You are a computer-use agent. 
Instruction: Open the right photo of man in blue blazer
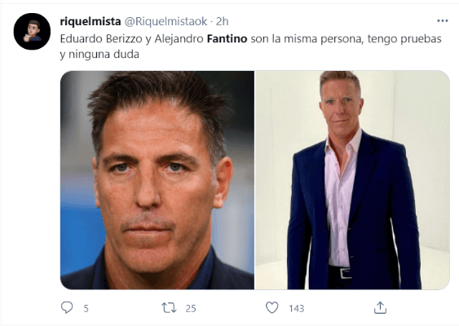tap(352, 180)
